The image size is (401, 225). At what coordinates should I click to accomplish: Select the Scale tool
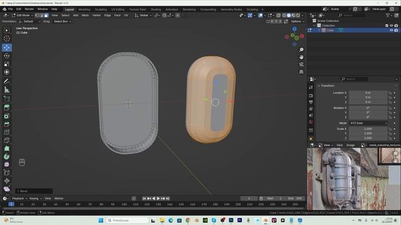(x=7, y=64)
